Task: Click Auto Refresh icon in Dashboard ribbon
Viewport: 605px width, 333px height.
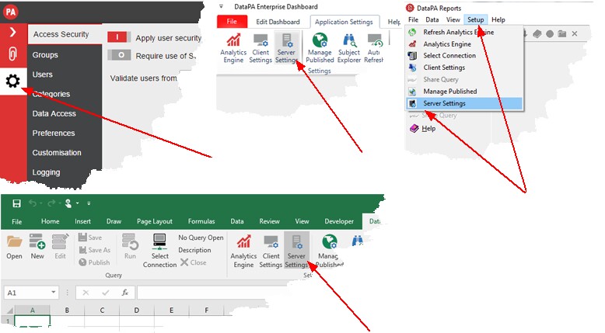Action: click(x=373, y=48)
